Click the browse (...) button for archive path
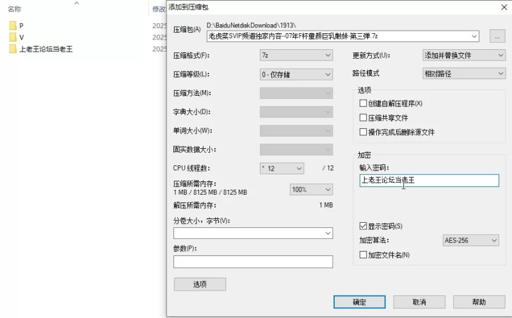 497,36
